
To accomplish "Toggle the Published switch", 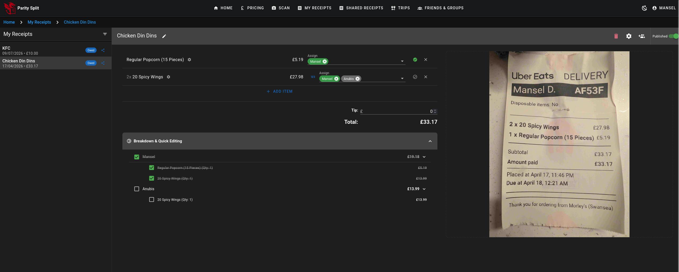I will [x=673, y=36].
